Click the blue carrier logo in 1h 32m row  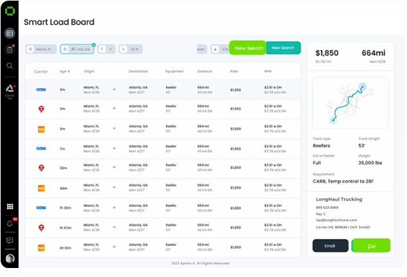click(41, 208)
